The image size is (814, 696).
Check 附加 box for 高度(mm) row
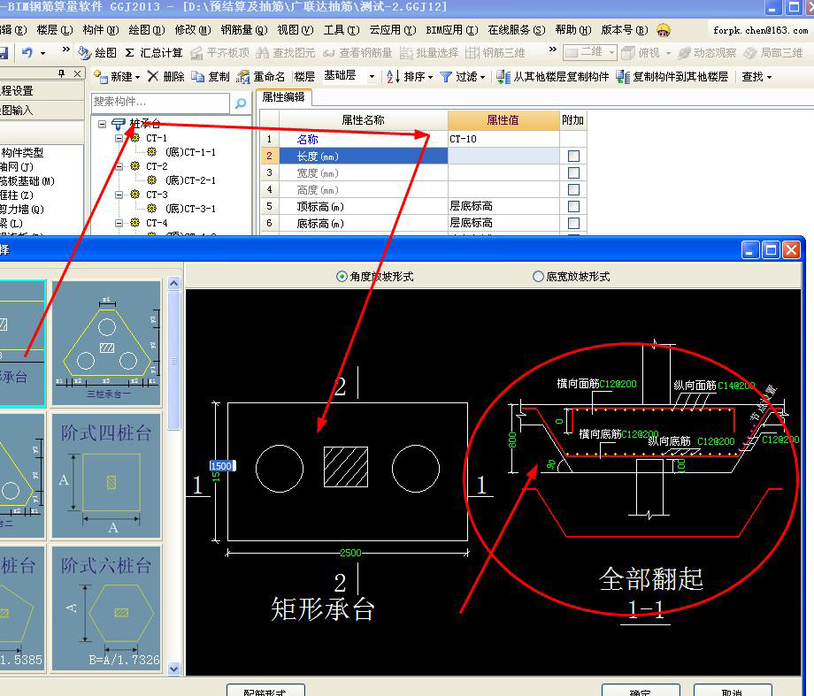(x=573, y=189)
